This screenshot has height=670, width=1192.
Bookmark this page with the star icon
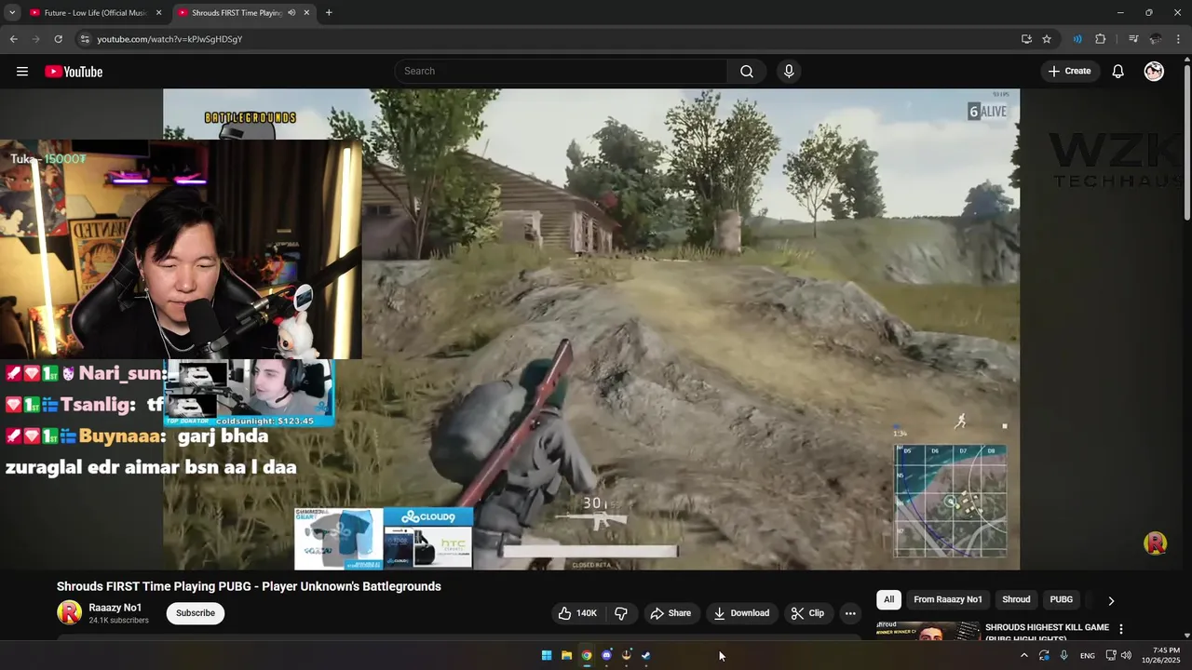click(1047, 39)
